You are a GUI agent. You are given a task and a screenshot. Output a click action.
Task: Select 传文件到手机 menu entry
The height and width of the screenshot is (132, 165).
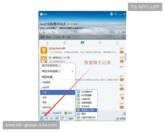[57, 65]
